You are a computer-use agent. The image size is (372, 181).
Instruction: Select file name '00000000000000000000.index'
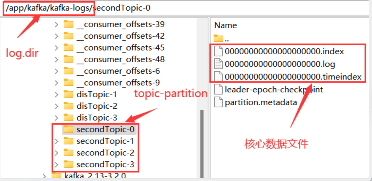[x=284, y=51]
